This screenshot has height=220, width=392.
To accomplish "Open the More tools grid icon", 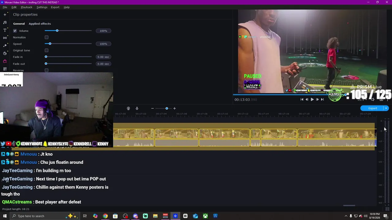I will click(x=5, y=69).
